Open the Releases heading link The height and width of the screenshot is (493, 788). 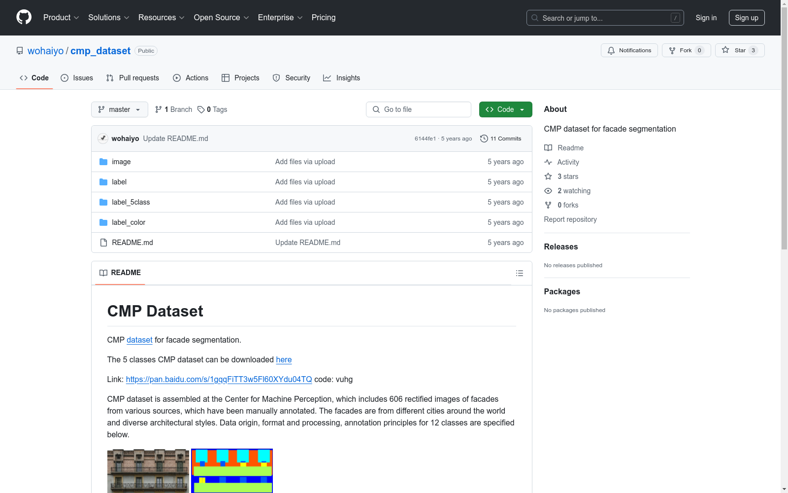click(561, 246)
